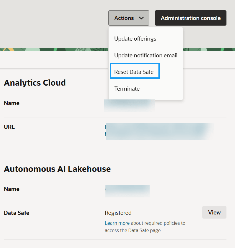Click the URL label

point(9,127)
